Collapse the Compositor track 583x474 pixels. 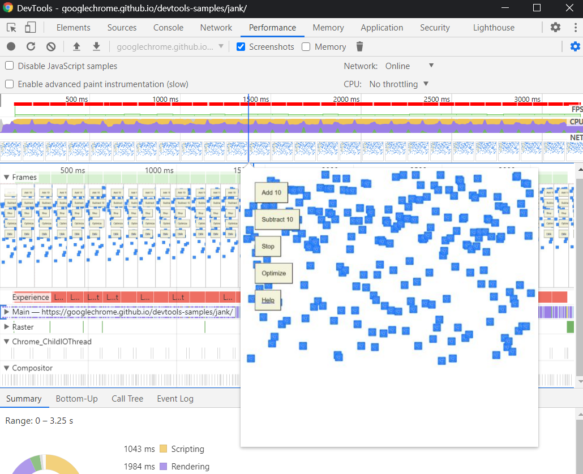(6, 368)
